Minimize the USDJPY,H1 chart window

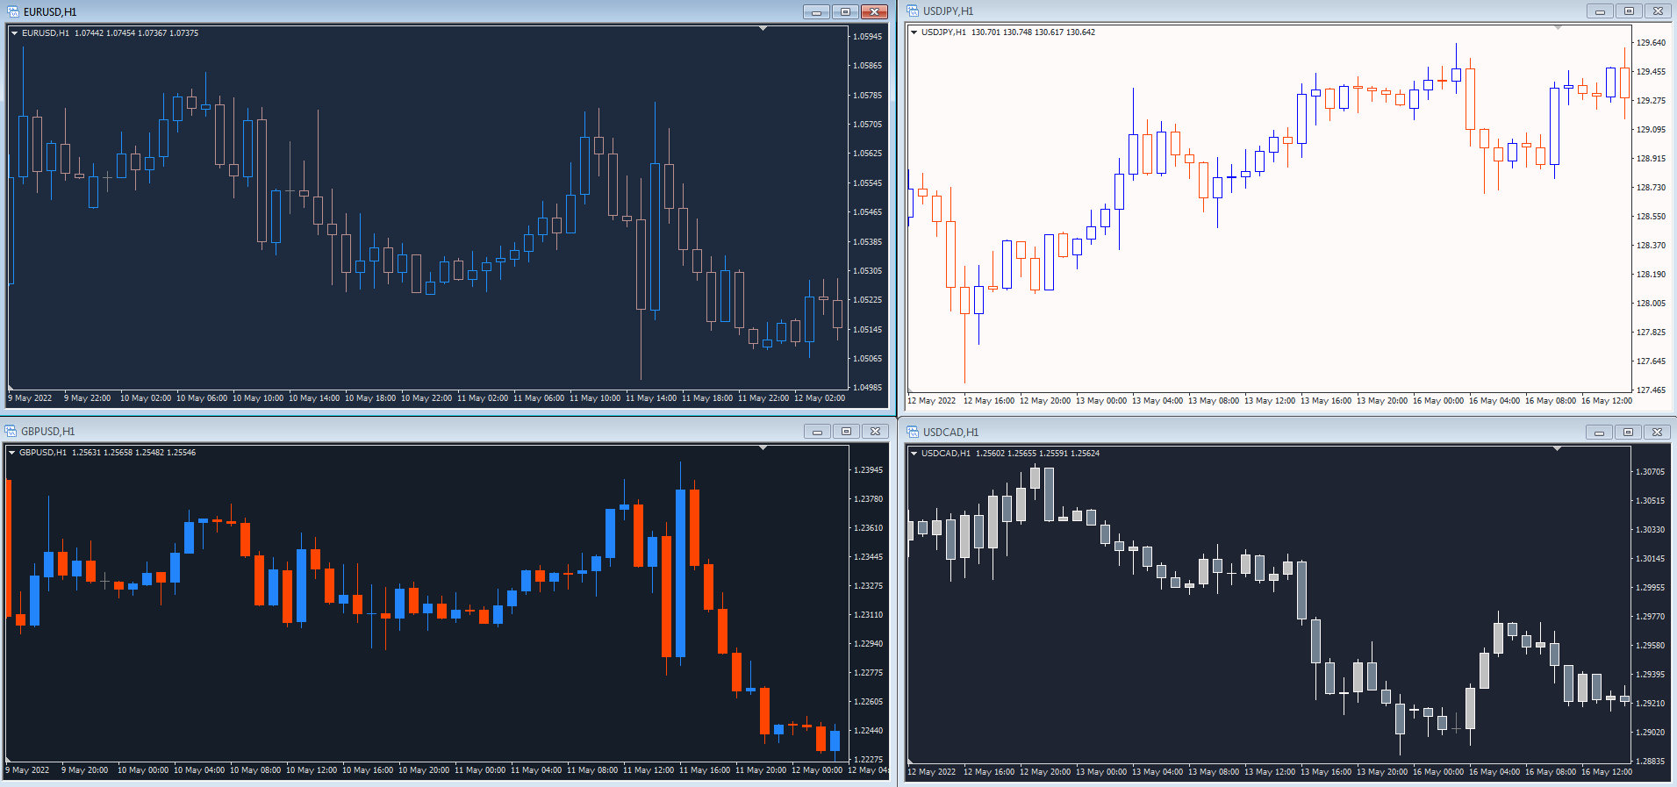pos(1600,11)
